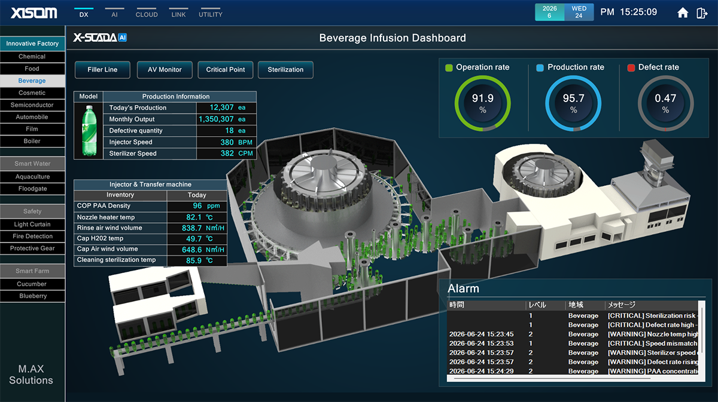Select Semiconductor in the sidebar
The image size is (718, 402).
[32, 105]
